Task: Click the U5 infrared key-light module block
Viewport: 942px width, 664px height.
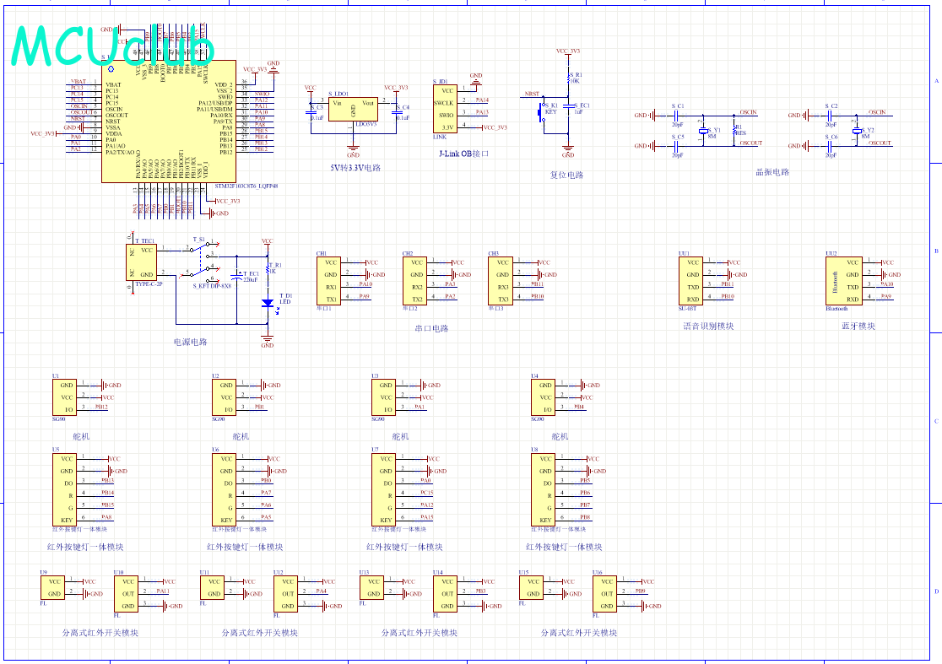Action: pyautogui.click(x=64, y=489)
